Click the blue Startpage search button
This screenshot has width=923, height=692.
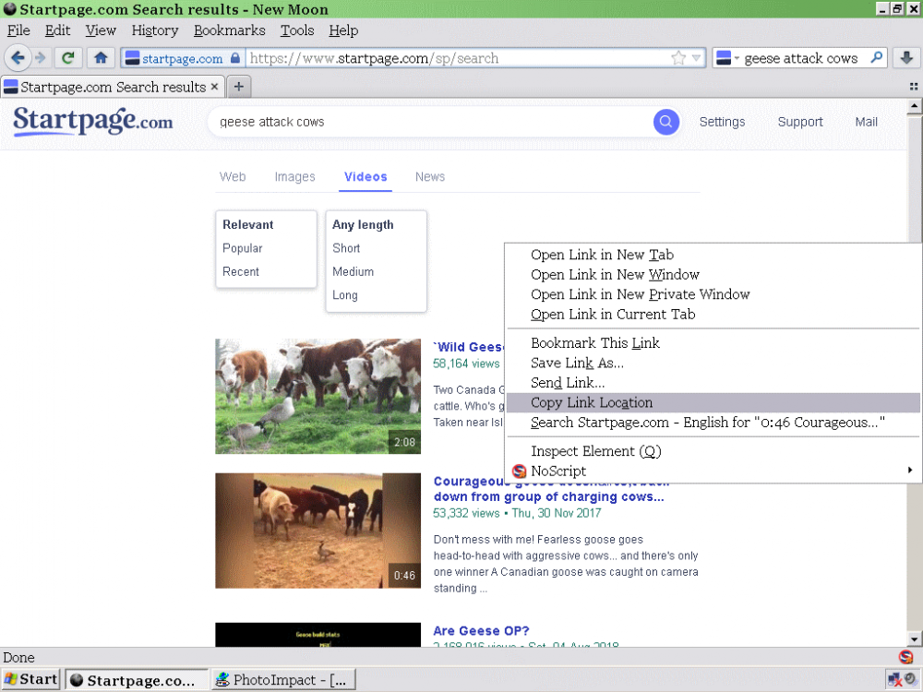[665, 122]
